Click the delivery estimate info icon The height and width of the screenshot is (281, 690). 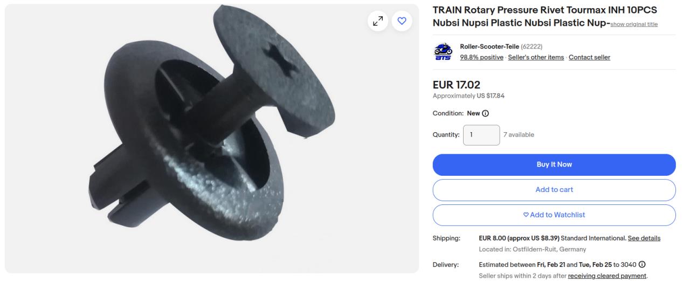point(642,264)
